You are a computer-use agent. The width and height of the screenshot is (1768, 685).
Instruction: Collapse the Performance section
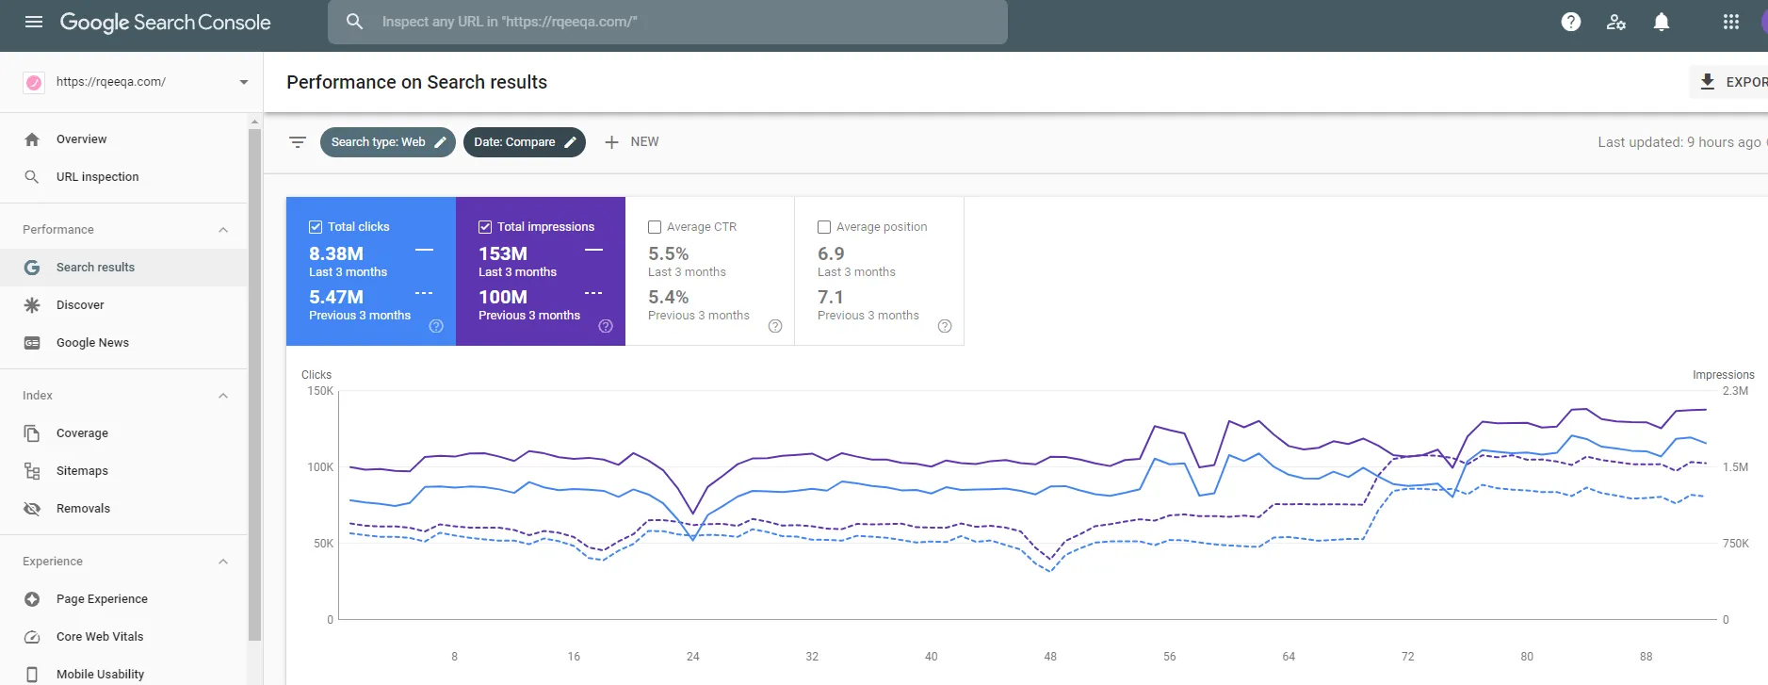tap(223, 230)
